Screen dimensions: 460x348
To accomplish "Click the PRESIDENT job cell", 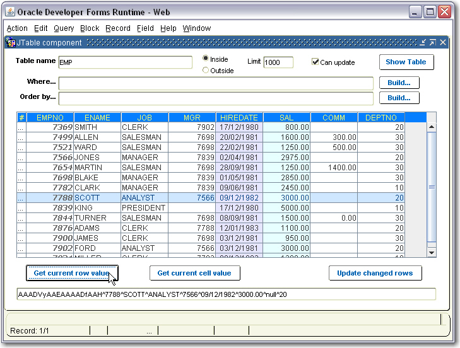I will point(144,207).
